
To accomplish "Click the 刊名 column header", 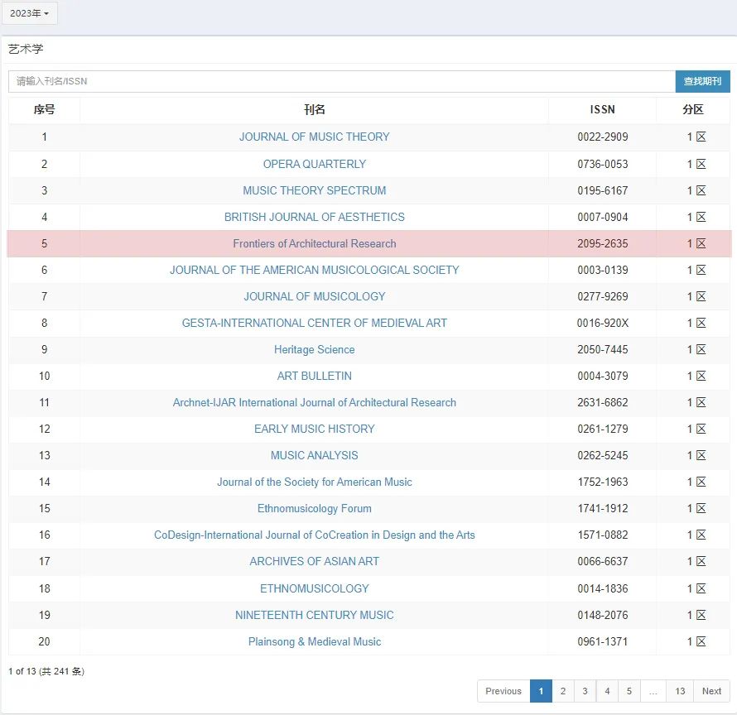I will click(x=314, y=110).
